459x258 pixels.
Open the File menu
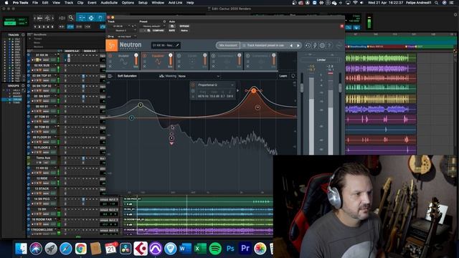[35, 3]
